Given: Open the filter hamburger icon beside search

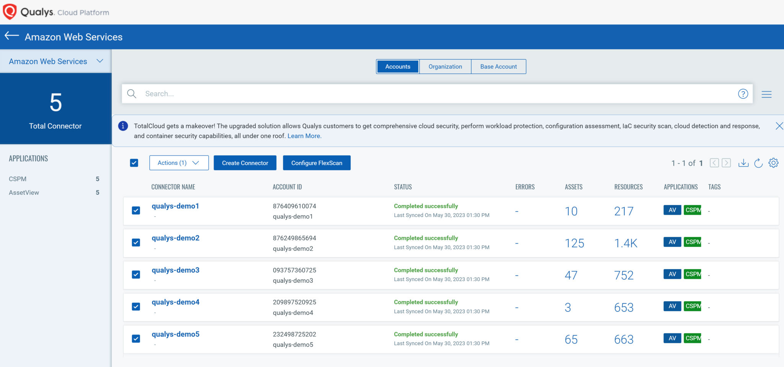Looking at the screenshot, I should coord(767,94).
